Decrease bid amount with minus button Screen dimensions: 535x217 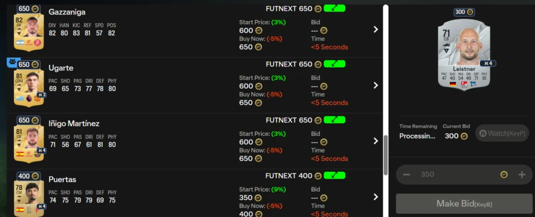pyautogui.click(x=406, y=175)
